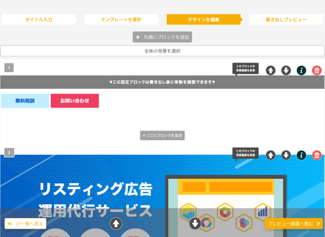The image size is (325, 237).
Task: Select the block number 1 badge
Action: [x=9, y=68]
